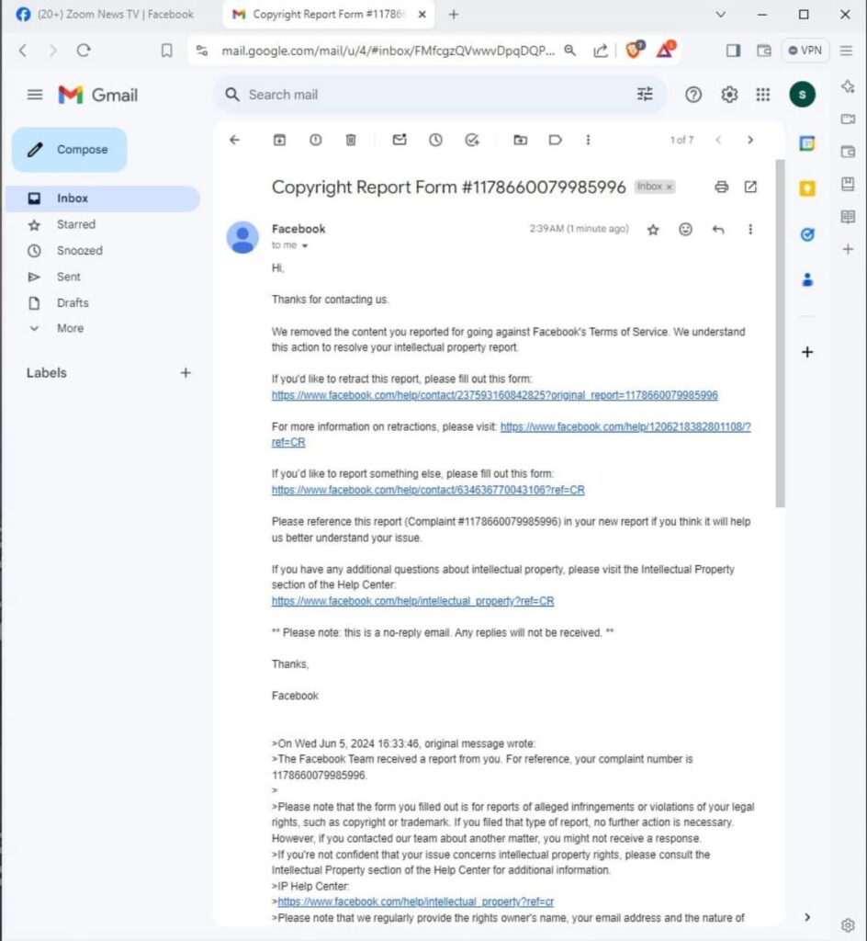Image resolution: width=867 pixels, height=941 pixels.
Task: Reload the current page
Action: (84, 51)
